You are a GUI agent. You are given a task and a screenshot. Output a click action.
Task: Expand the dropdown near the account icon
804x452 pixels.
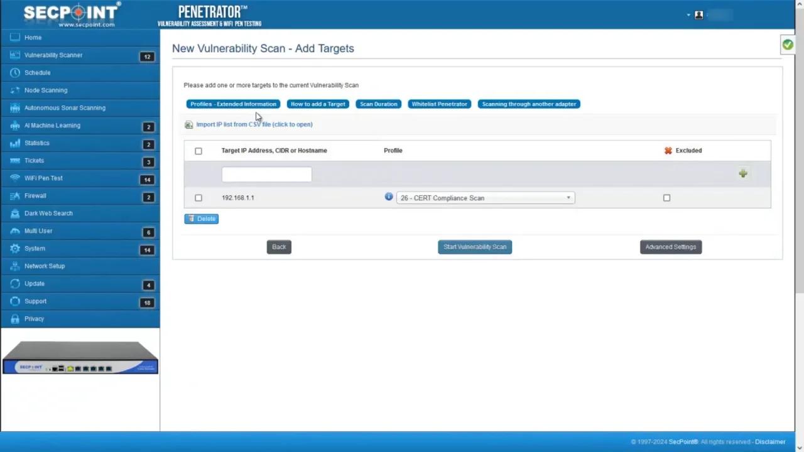point(688,14)
